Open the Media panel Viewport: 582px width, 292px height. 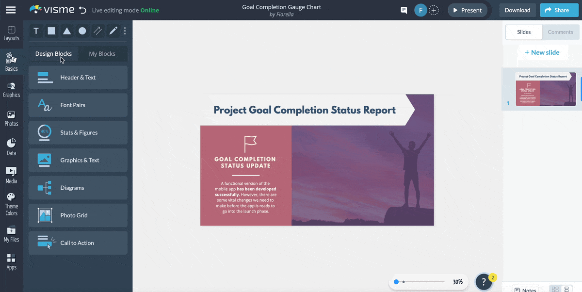[11, 174]
